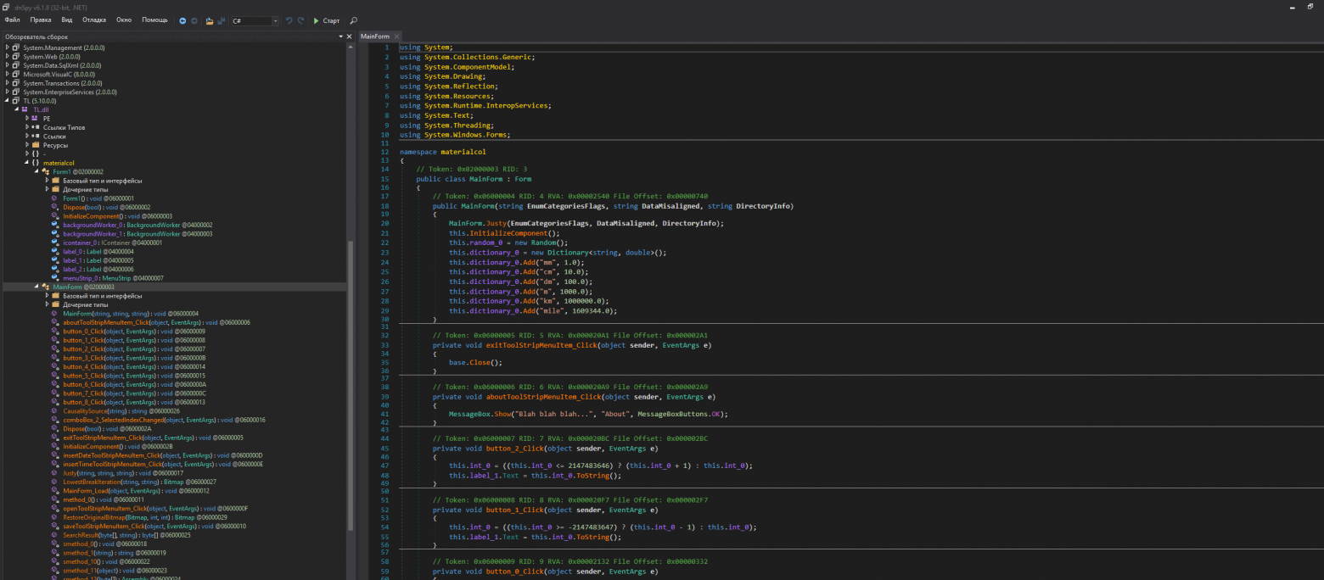Click the sort assemblies toolbar icon

(222, 20)
